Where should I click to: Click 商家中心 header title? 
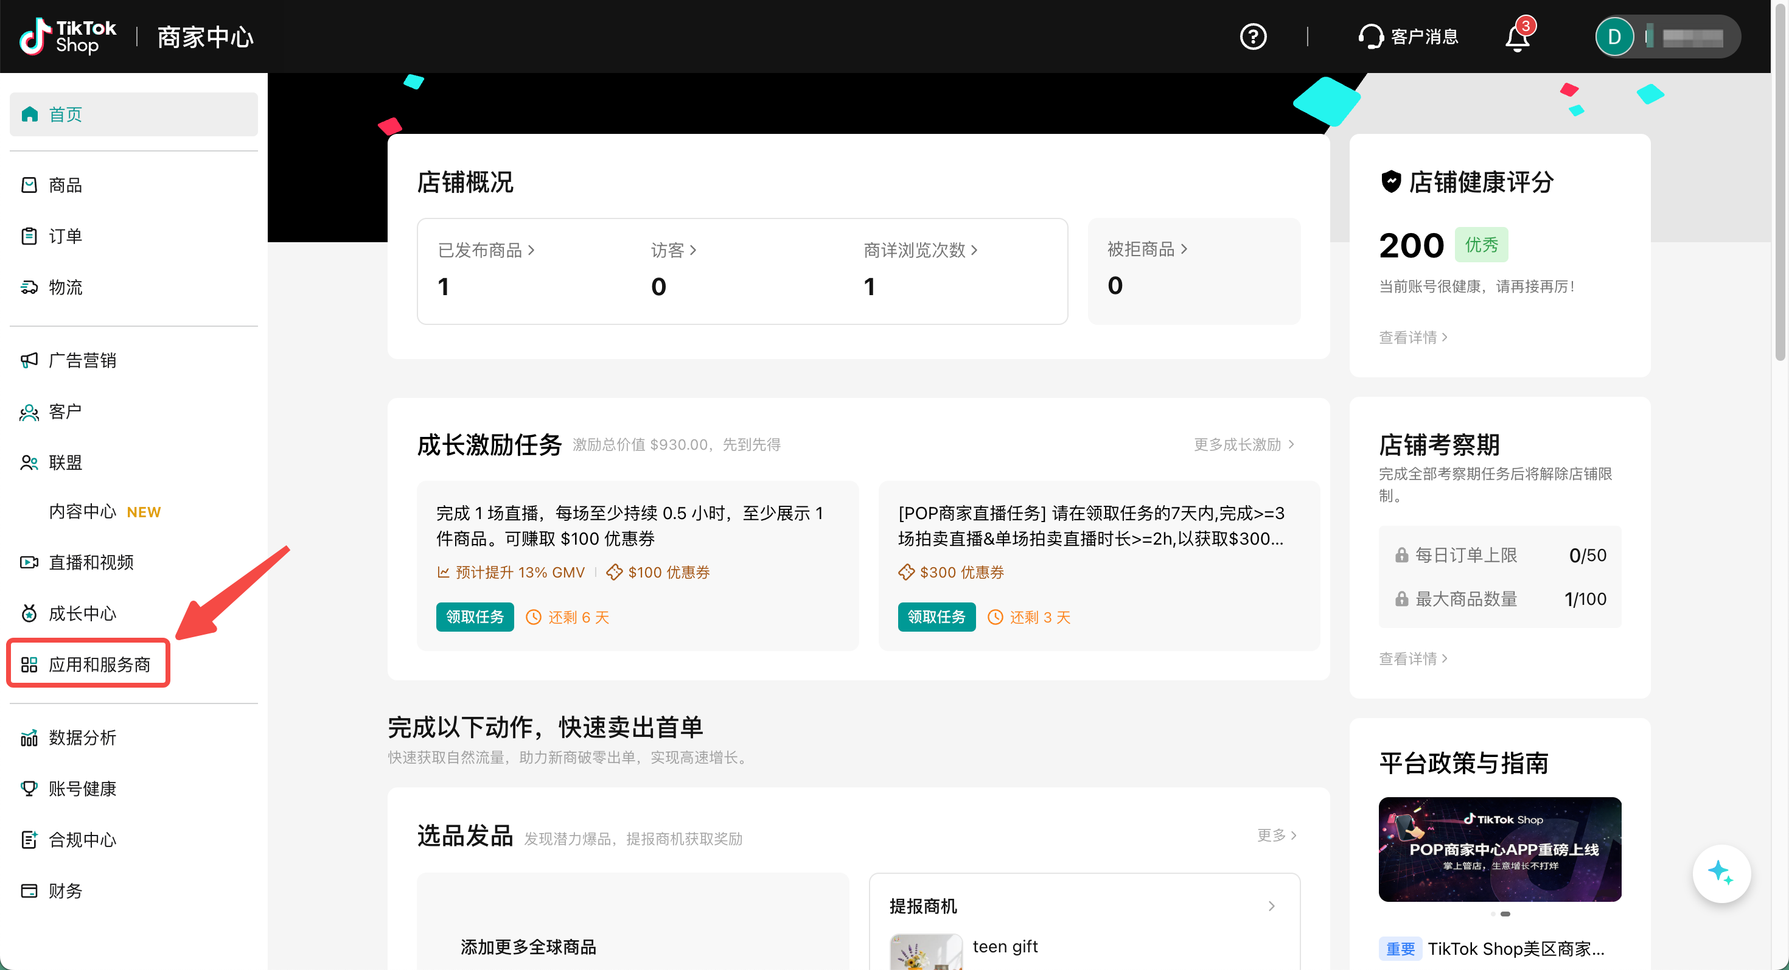(205, 37)
